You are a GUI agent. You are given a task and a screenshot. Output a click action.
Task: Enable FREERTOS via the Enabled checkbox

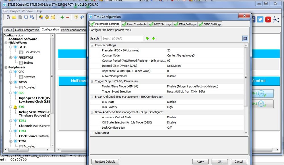(21, 63)
